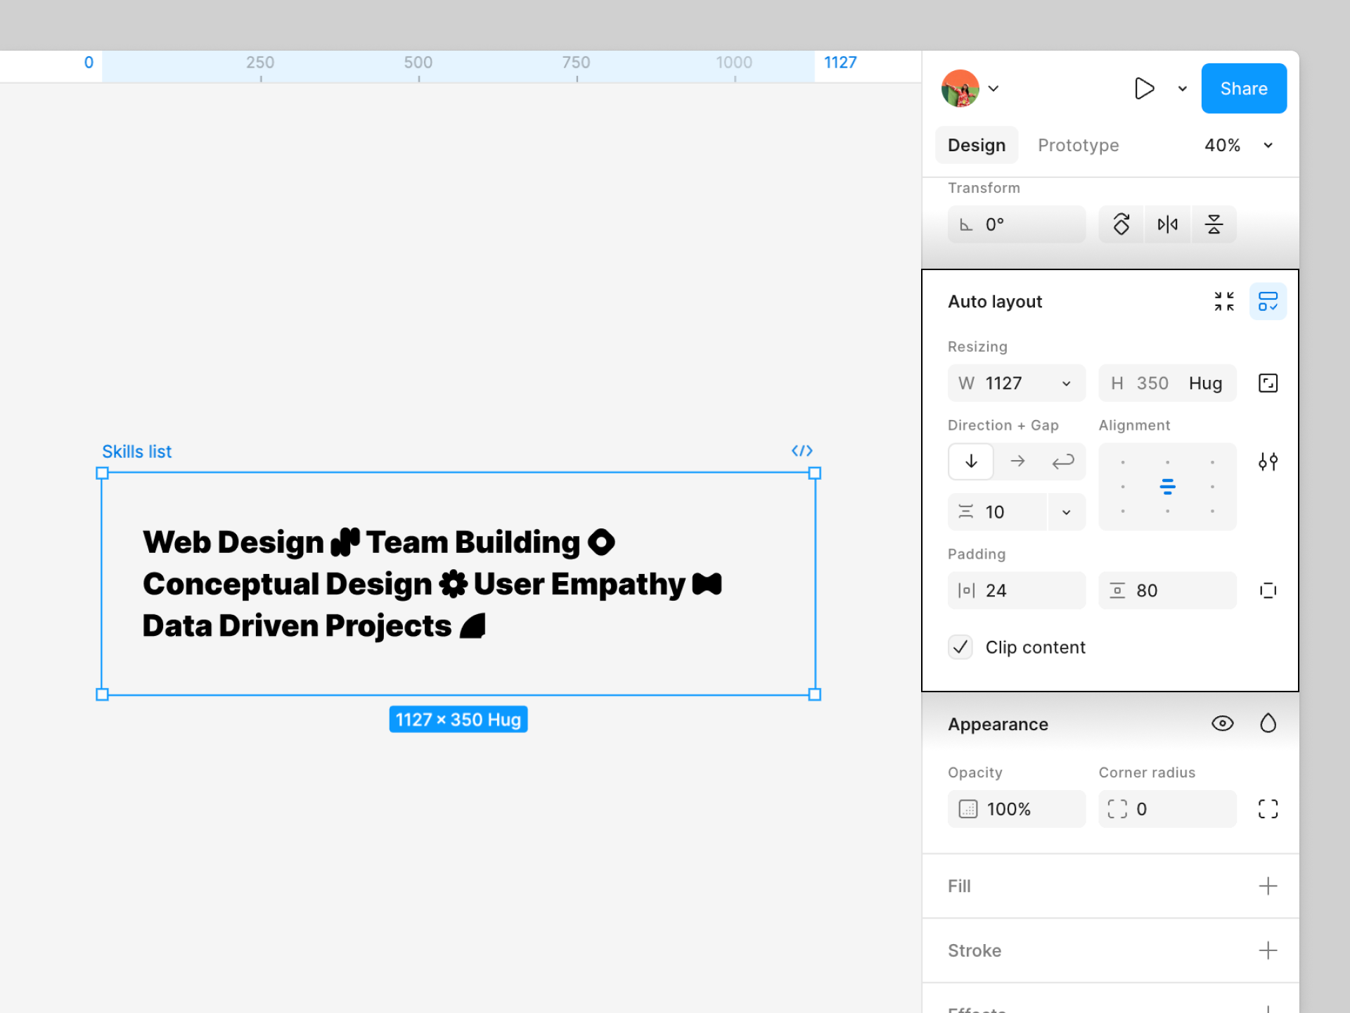Open the gap dropdown chevron
The width and height of the screenshot is (1350, 1013).
[x=1067, y=512]
